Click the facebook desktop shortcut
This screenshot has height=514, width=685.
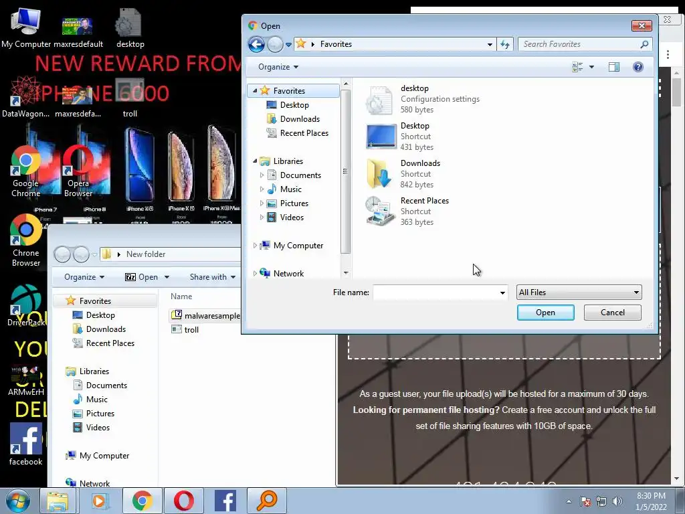pos(26,444)
